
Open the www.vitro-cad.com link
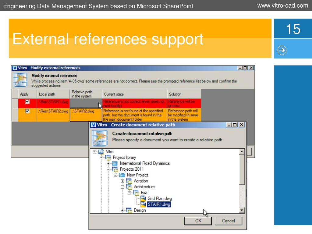[x=282, y=5]
